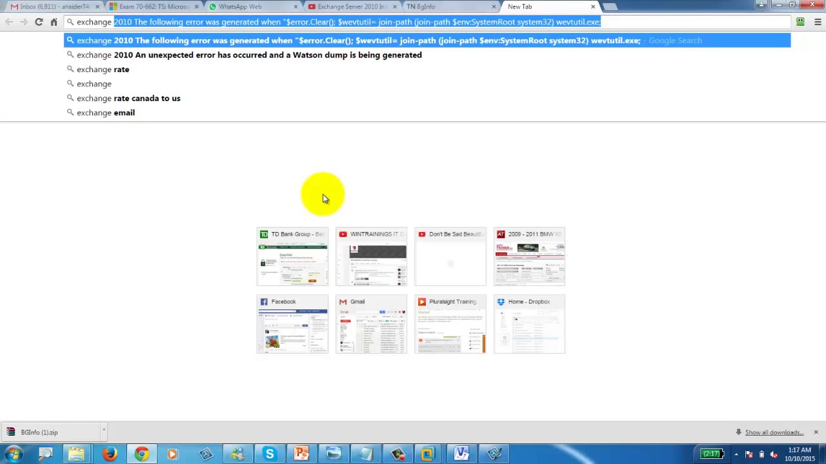
Task: Switch to the Exchange Server 2010 tab
Action: pos(351,6)
